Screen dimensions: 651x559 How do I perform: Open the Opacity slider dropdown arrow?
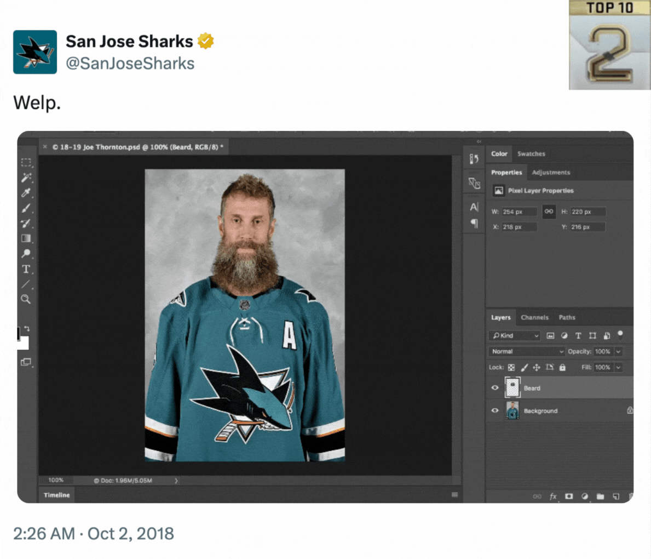pos(618,352)
